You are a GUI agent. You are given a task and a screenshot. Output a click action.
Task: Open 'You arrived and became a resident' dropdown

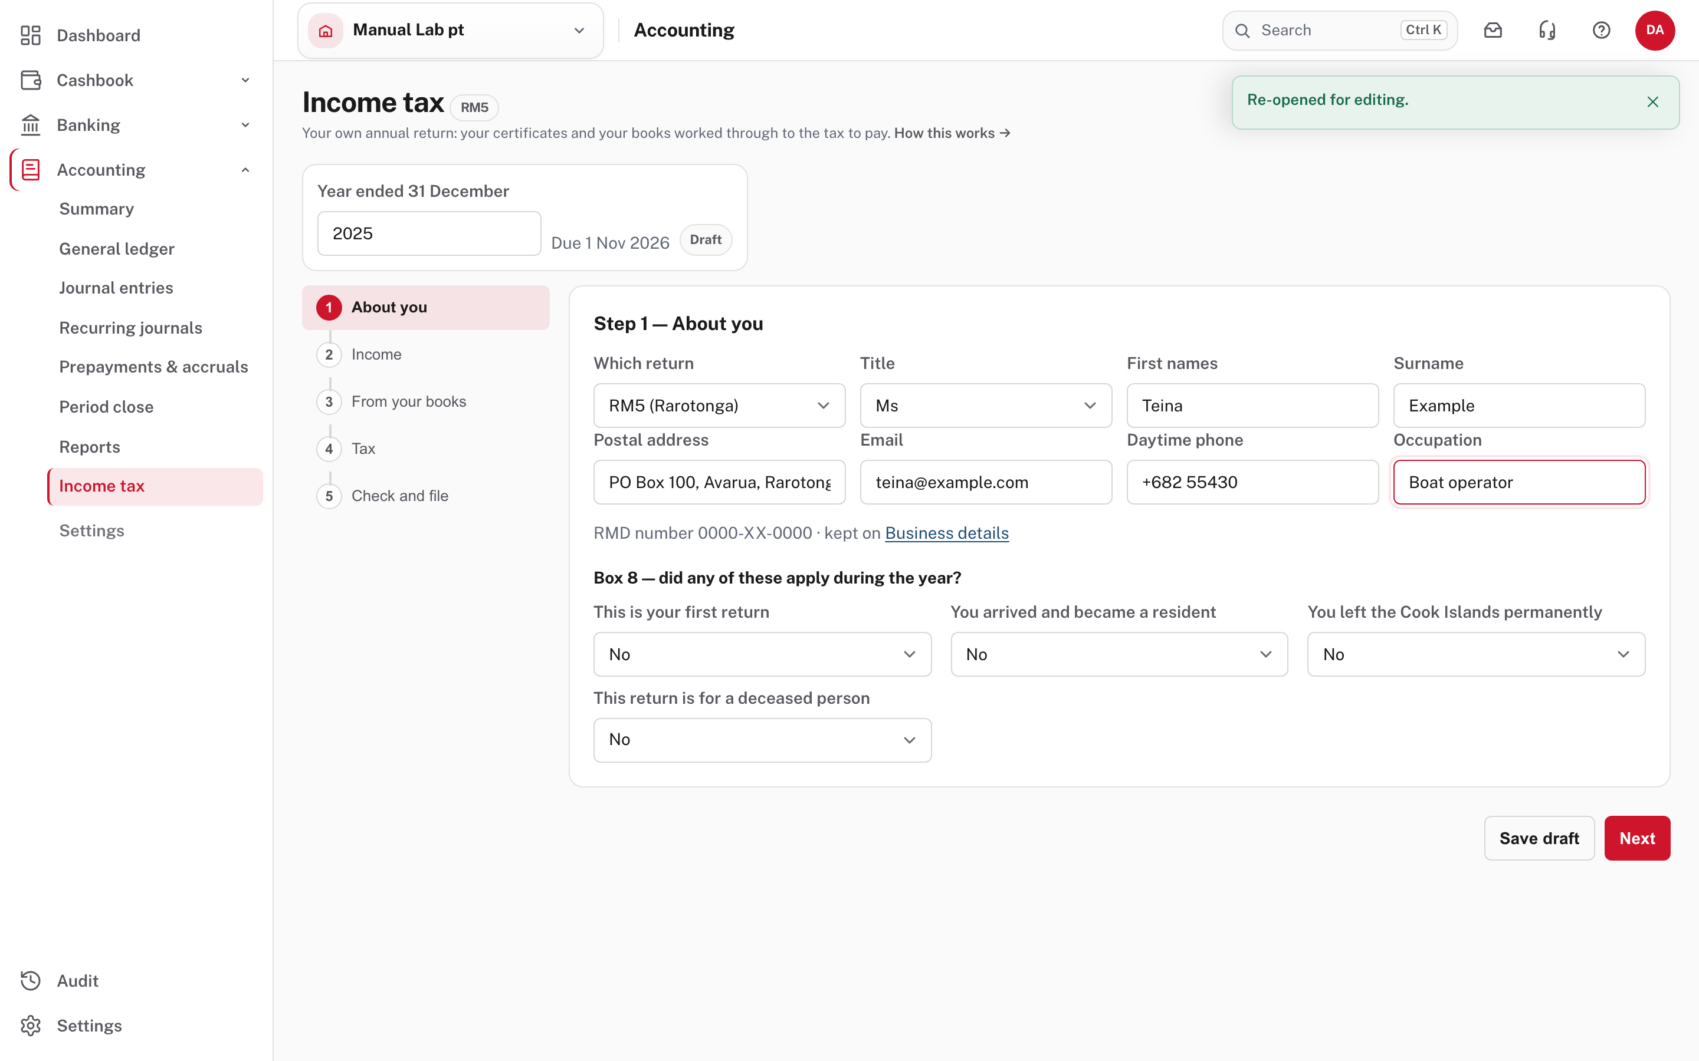1119,654
